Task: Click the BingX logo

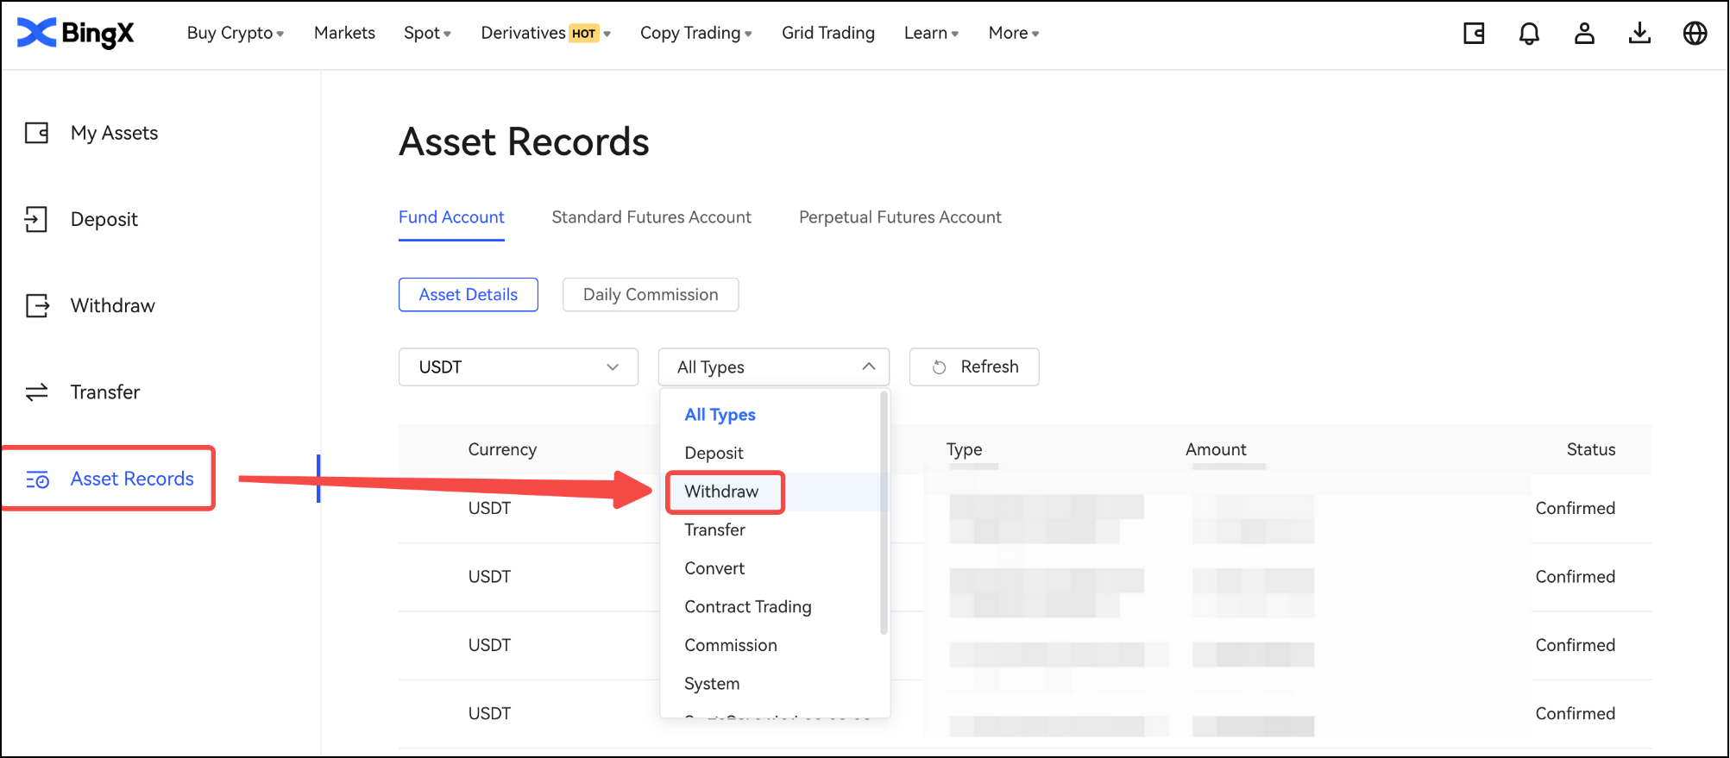Action: (x=76, y=33)
